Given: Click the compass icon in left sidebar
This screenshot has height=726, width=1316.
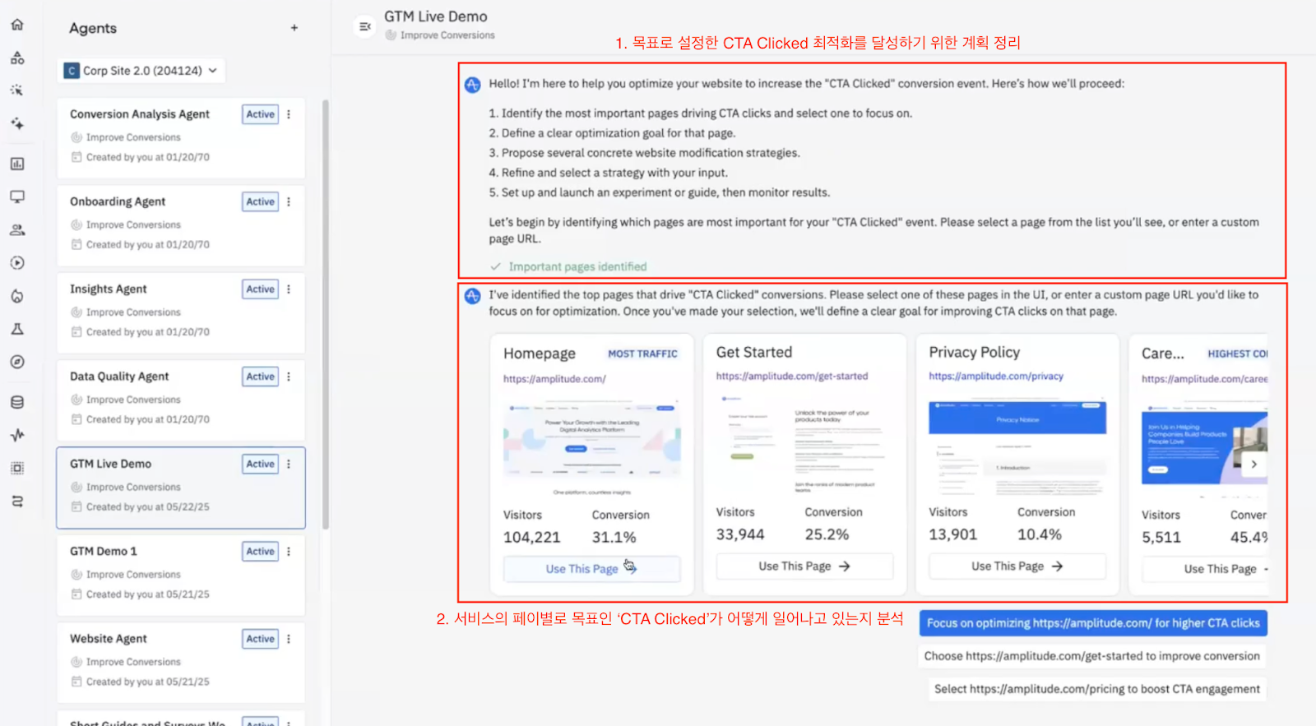Looking at the screenshot, I should (x=17, y=362).
